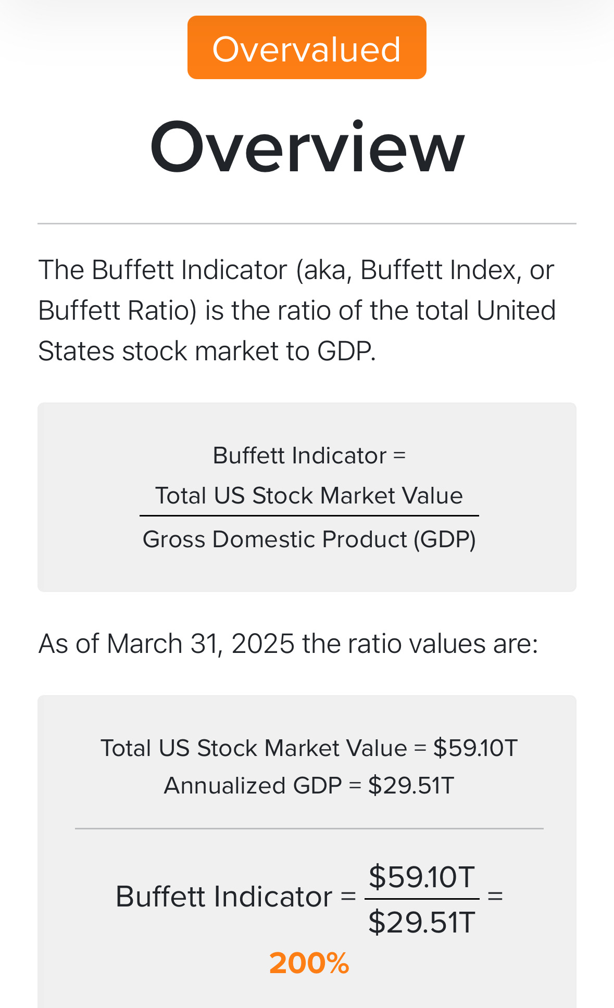The image size is (614, 1008).
Task: Click the Gross Domestic Product (GDP) denominator
Action: click(x=309, y=539)
